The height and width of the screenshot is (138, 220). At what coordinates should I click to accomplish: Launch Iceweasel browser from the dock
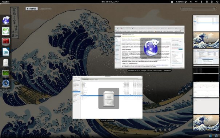click(6, 20)
